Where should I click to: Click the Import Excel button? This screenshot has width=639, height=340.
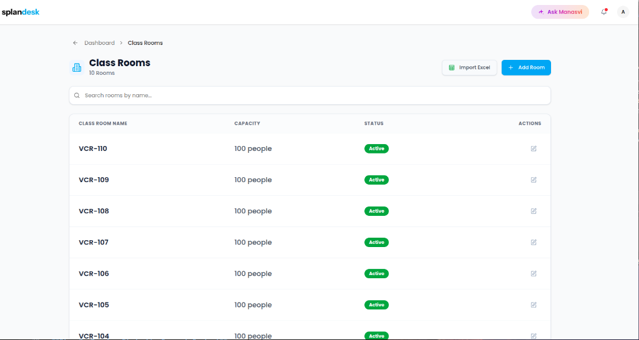[x=469, y=67]
